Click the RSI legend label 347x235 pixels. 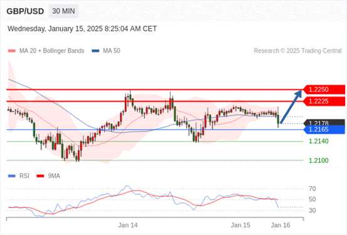click(24, 176)
